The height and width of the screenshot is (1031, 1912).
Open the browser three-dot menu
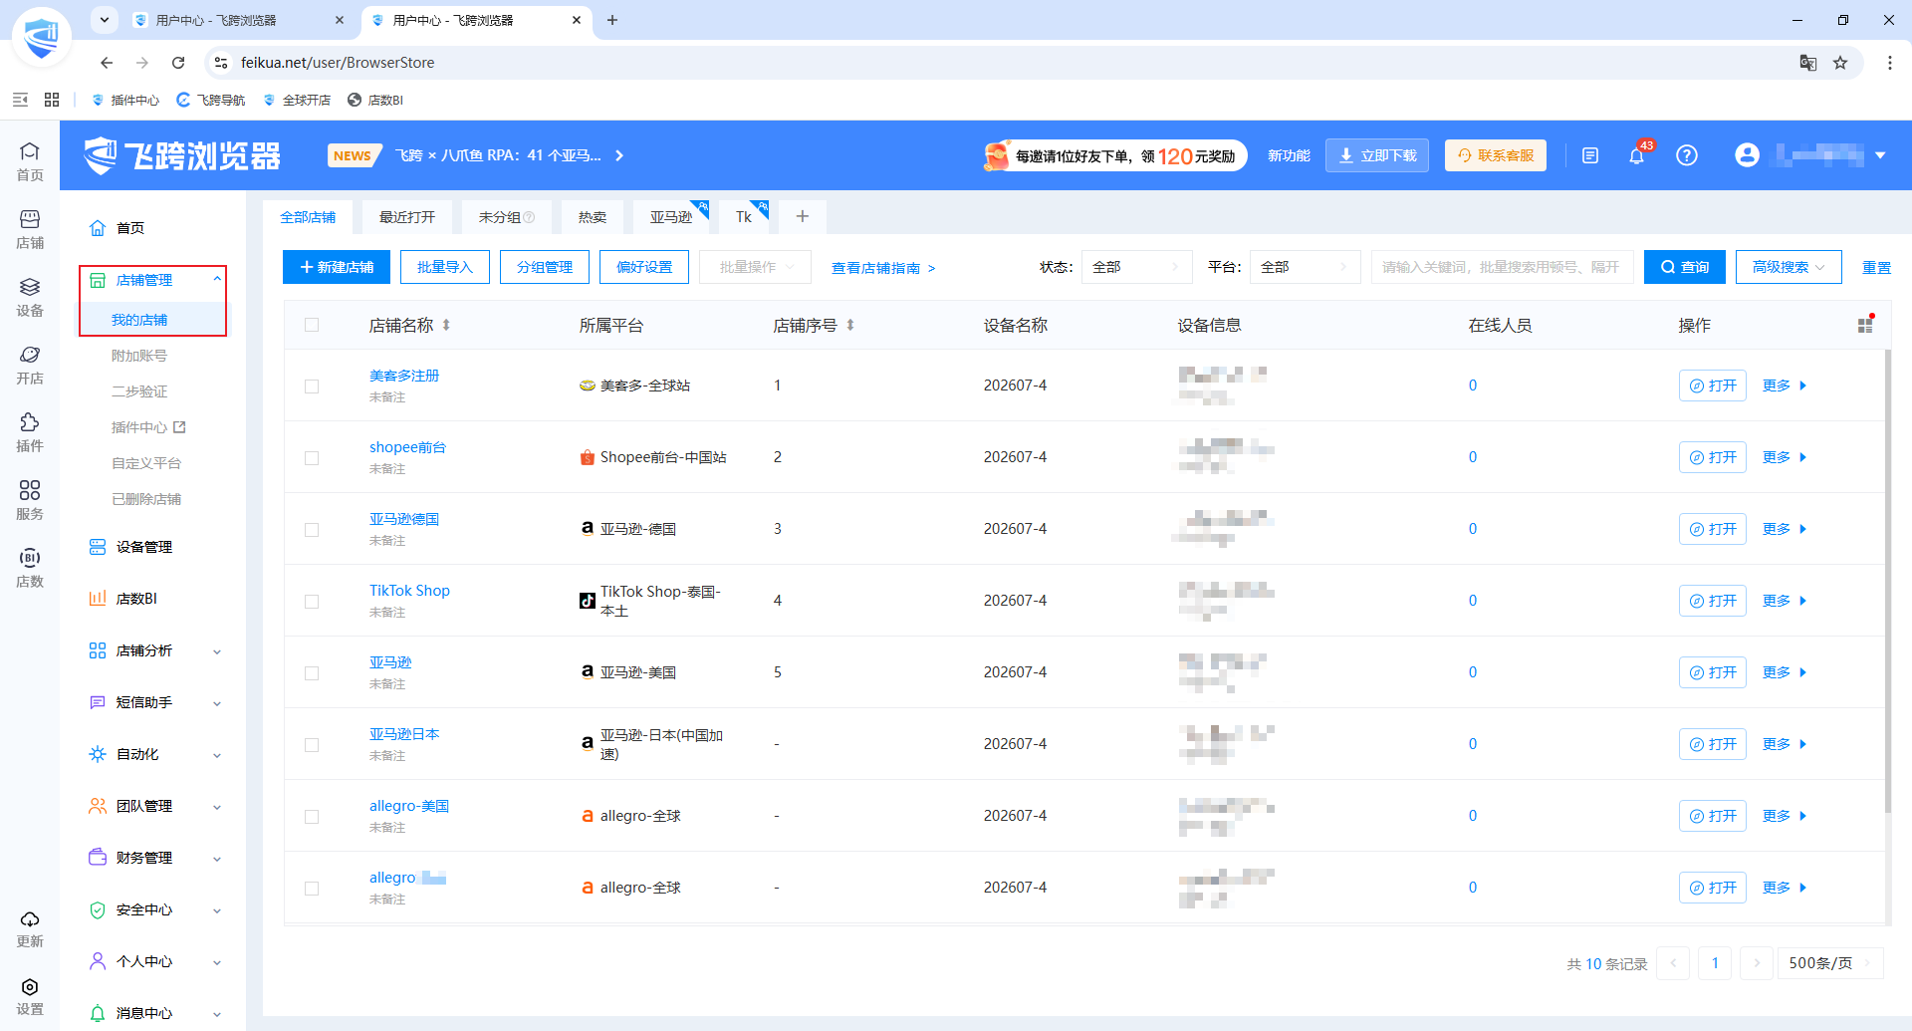click(1890, 63)
